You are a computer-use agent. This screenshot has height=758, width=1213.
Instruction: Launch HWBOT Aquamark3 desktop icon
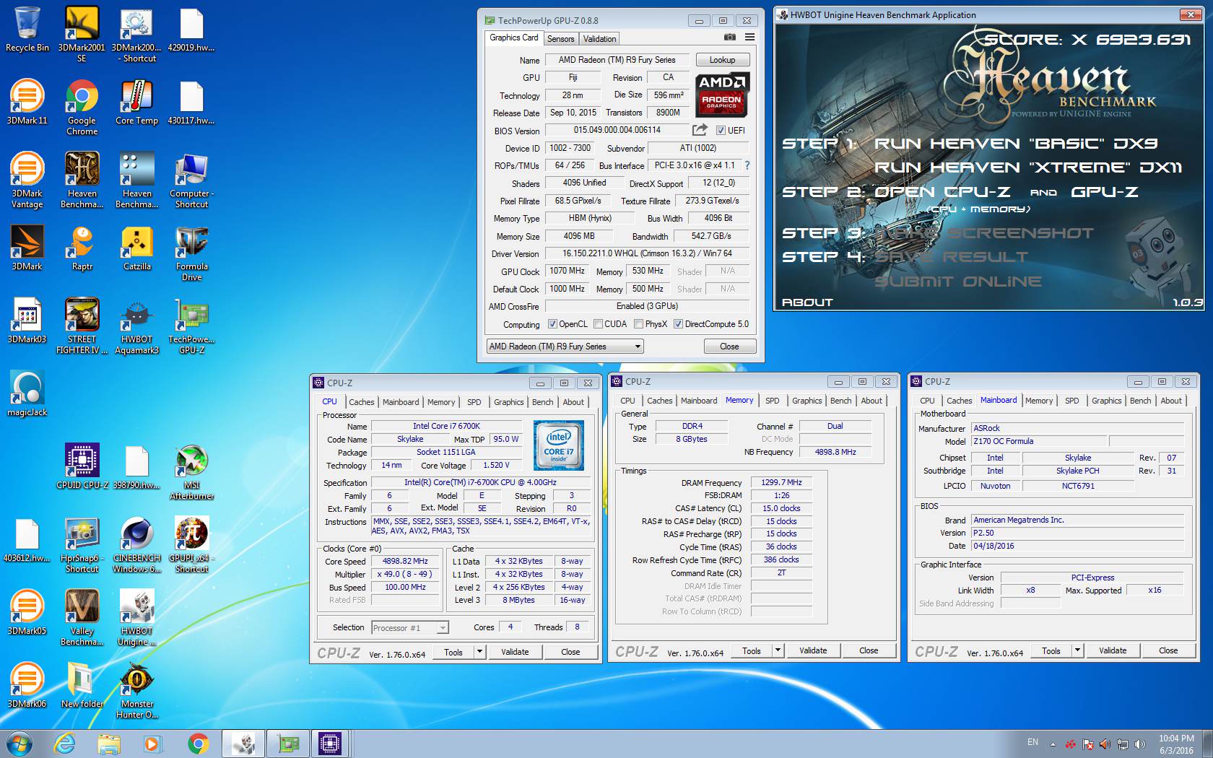point(136,326)
